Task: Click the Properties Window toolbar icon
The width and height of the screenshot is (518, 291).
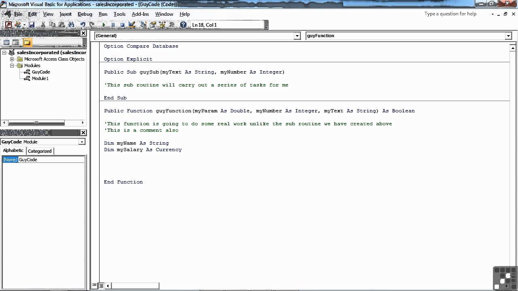Action: (153, 25)
